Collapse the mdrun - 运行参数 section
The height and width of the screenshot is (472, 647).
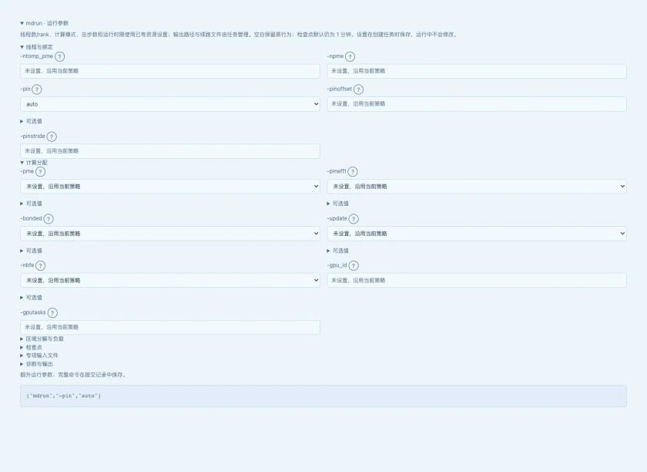[x=44, y=23]
